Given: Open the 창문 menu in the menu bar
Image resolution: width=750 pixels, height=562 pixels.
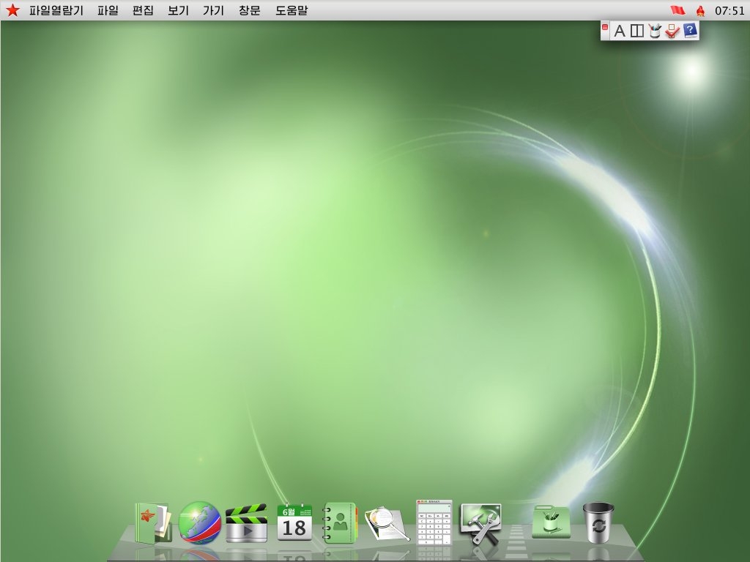Looking at the screenshot, I should coord(249,10).
